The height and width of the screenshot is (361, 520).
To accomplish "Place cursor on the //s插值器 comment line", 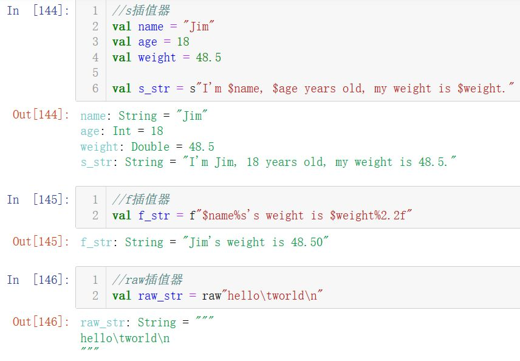I will pos(141,11).
